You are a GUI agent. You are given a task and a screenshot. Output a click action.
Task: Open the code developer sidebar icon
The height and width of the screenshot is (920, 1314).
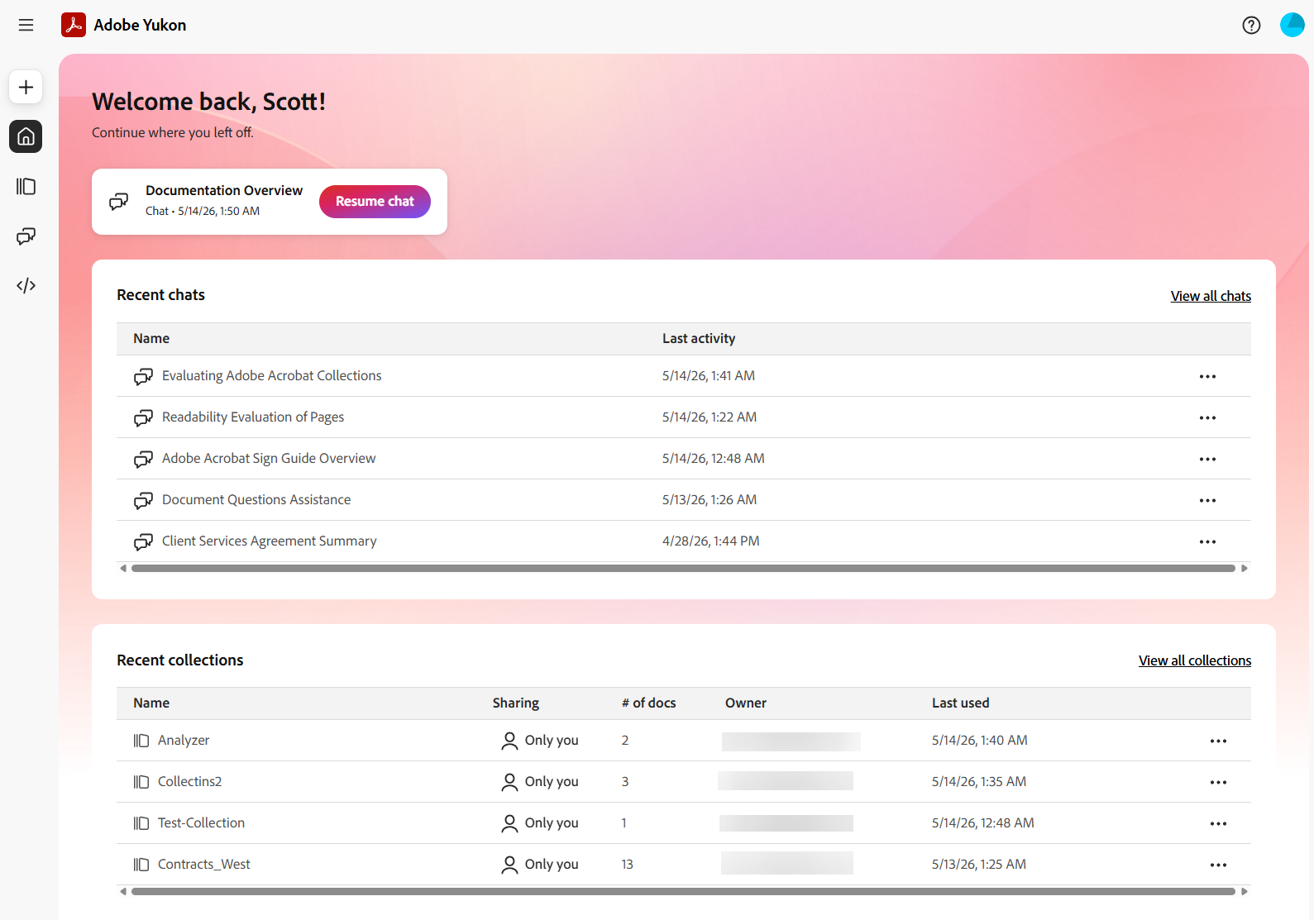pyautogui.click(x=26, y=285)
